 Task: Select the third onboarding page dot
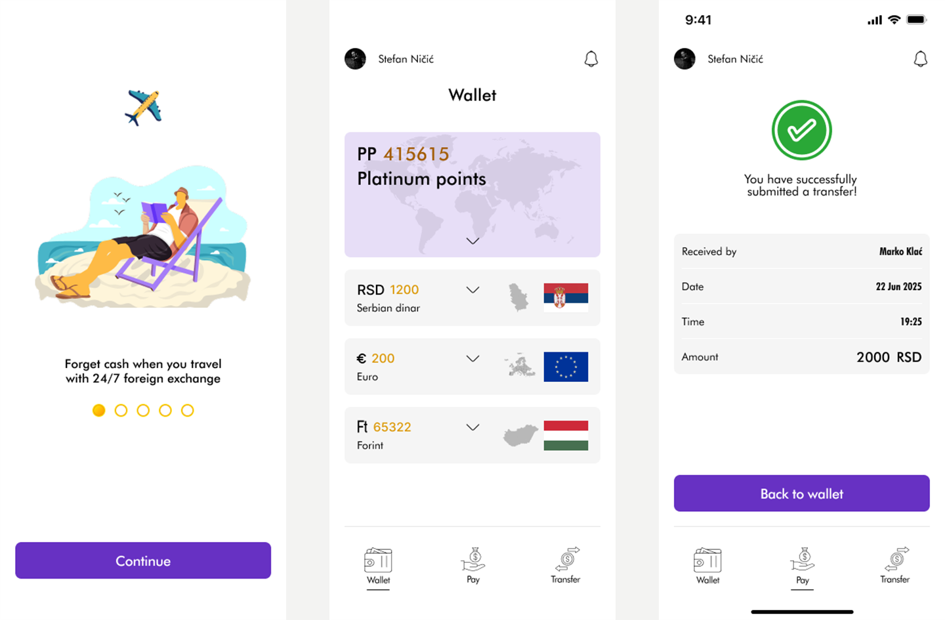[x=143, y=410]
